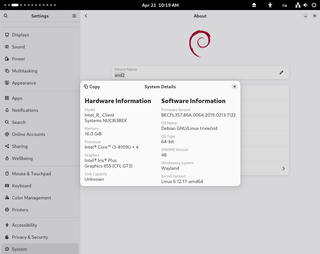Select the Windowing System value Wayland

[x=170, y=168]
